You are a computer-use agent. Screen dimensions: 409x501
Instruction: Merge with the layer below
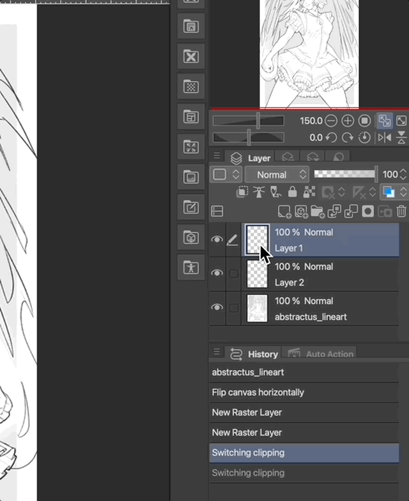click(351, 211)
